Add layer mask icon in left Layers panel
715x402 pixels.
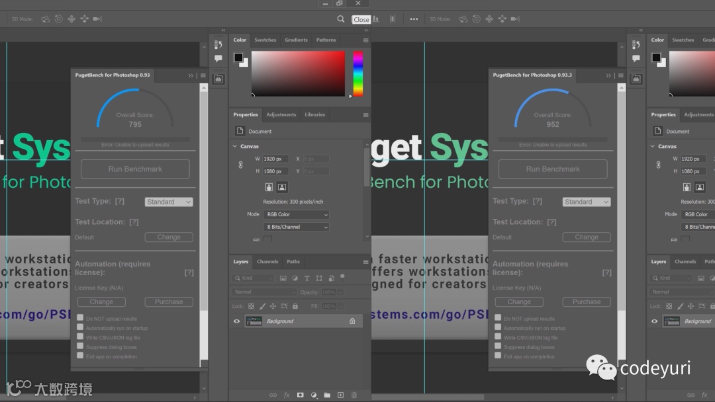coord(300,395)
